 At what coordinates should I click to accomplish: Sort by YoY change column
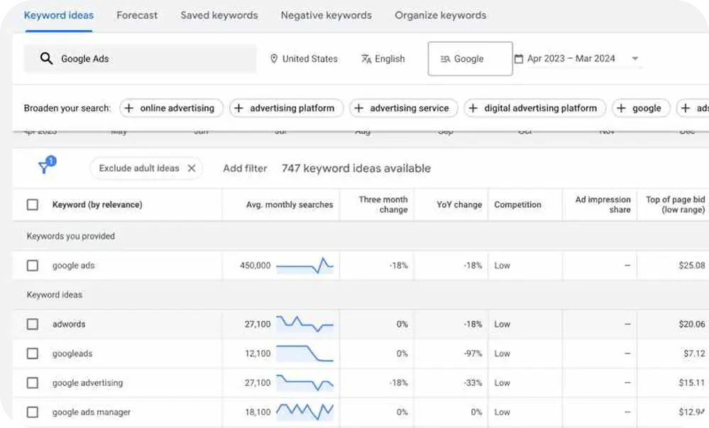(459, 204)
